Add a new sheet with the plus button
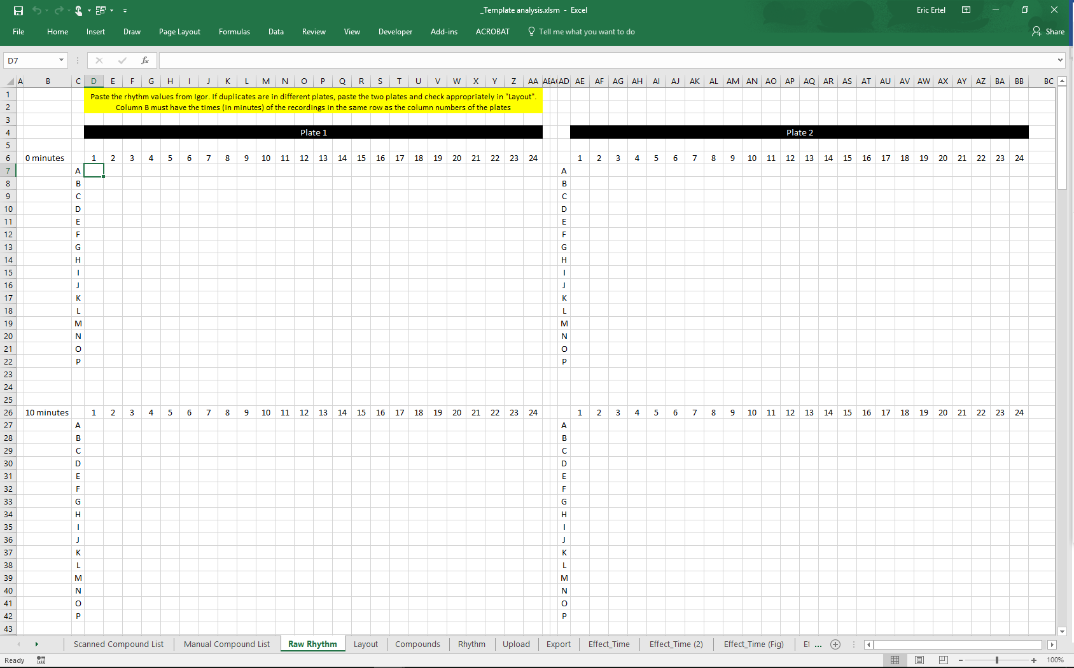Screen dimensions: 1074x668 tap(835, 644)
